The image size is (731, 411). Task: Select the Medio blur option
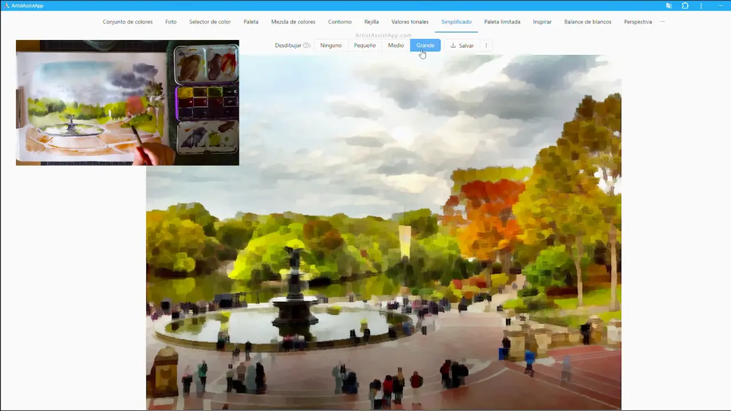396,46
